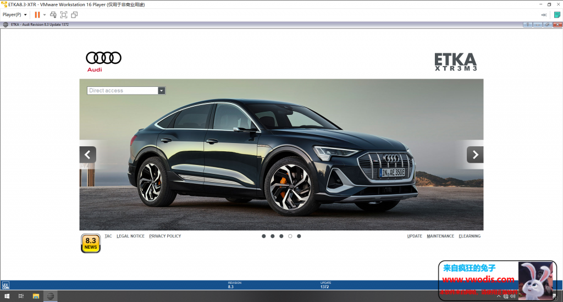This screenshot has width=563, height=302.
Task: Expand the Direct access dropdown arrow
Action: click(x=161, y=91)
